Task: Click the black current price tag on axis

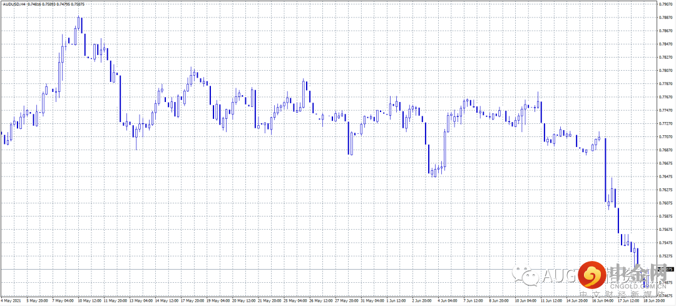Action: (x=665, y=269)
